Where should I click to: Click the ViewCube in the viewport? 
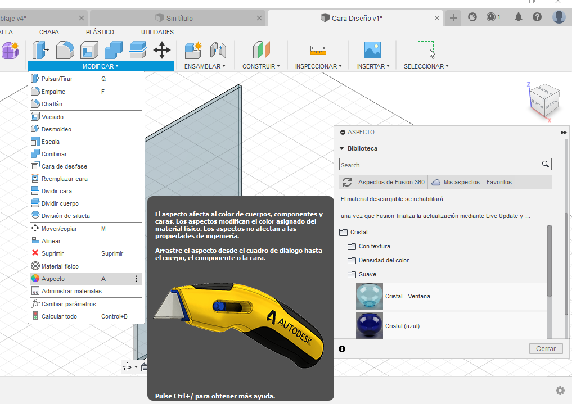(x=544, y=101)
